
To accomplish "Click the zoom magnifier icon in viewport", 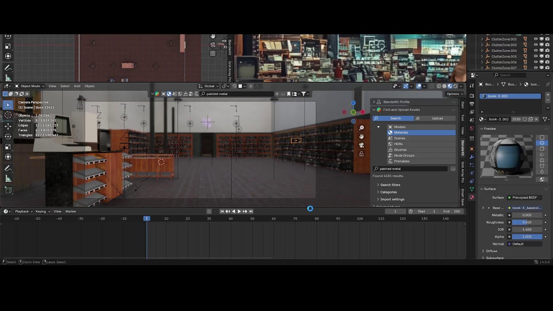I will [x=362, y=128].
